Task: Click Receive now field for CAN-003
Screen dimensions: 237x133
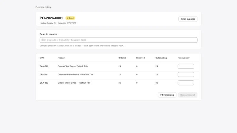Action: click(x=186, y=66)
